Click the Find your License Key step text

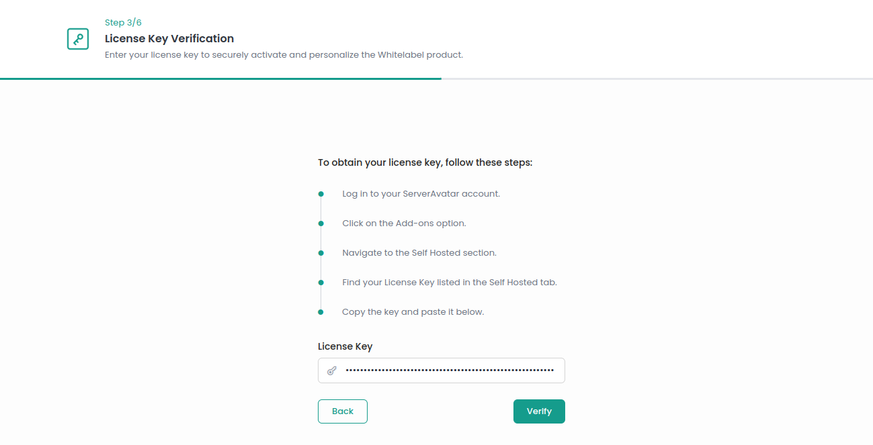[x=450, y=283]
